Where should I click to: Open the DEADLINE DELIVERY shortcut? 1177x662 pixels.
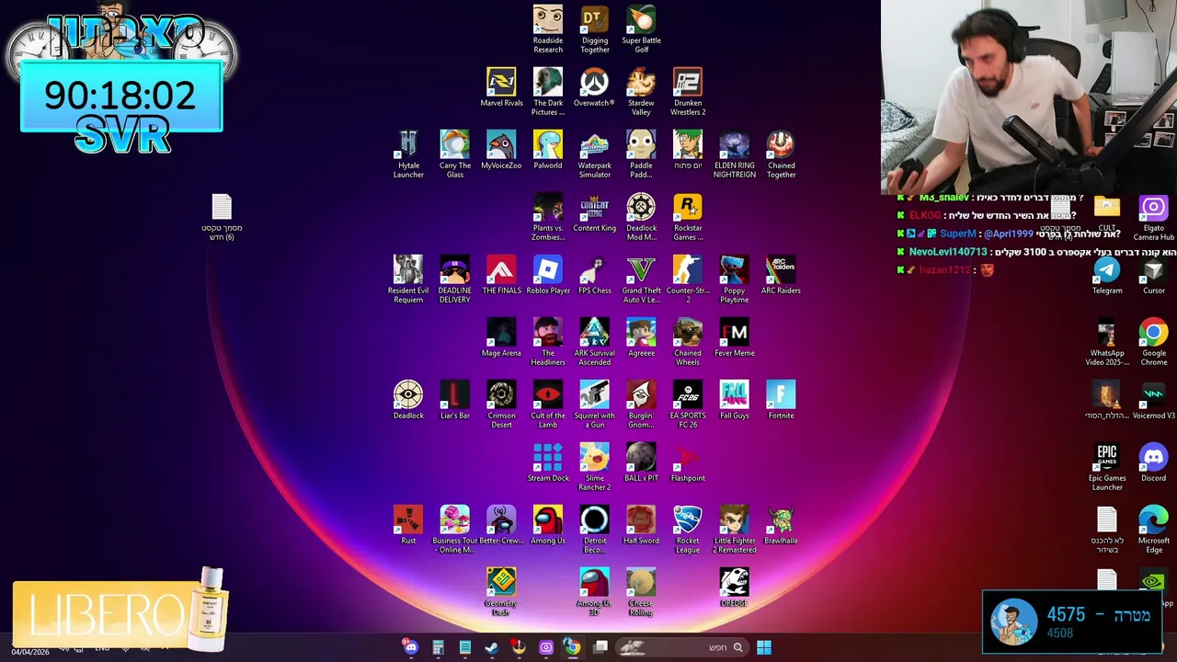(x=454, y=280)
